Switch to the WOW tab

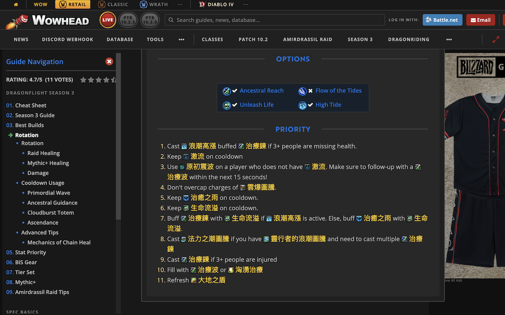pos(41,4)
